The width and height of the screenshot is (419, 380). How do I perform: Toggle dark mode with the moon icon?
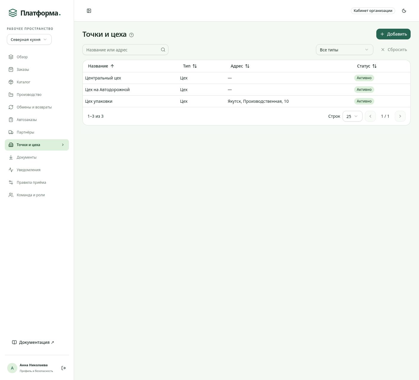click(x=404, y=11)
